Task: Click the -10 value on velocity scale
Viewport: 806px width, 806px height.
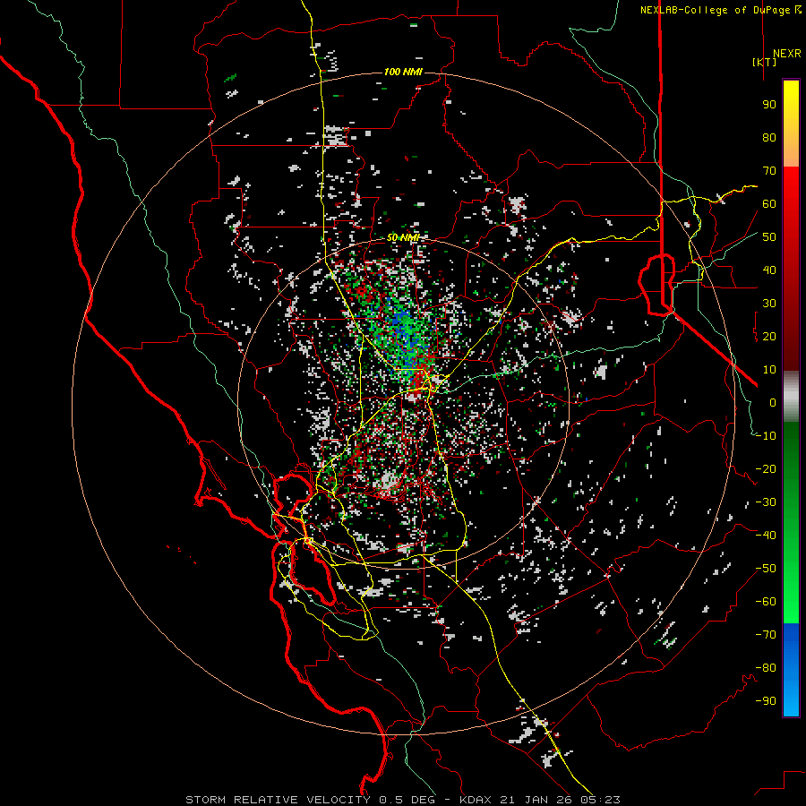Action: [766, 436]
